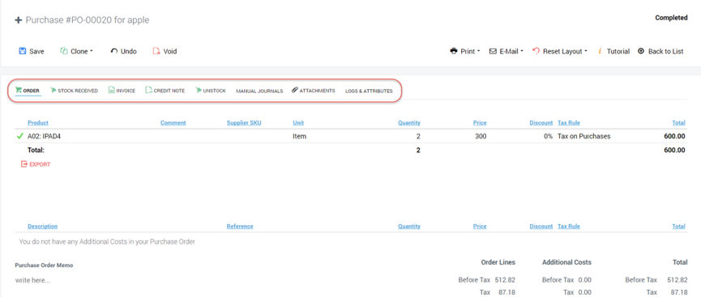
Task: Click the Supplier SKU column header
Action: coord(244,123)
